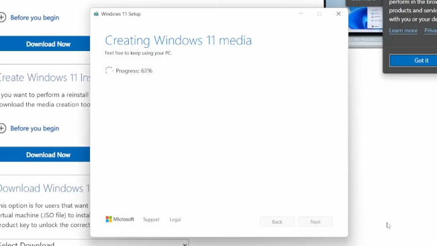Click the Back button in Setup
This screenshot has height=246, width=437.
277,222
